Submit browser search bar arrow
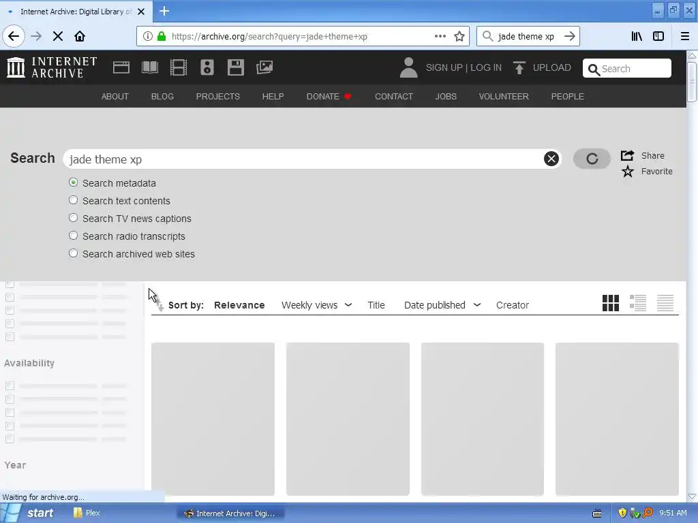Viewport: 698px width, 523px height. point(569,36)
